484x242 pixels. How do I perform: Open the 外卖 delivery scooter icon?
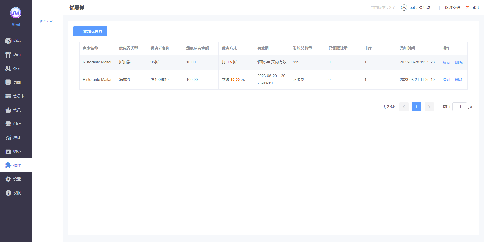point(8,69)
